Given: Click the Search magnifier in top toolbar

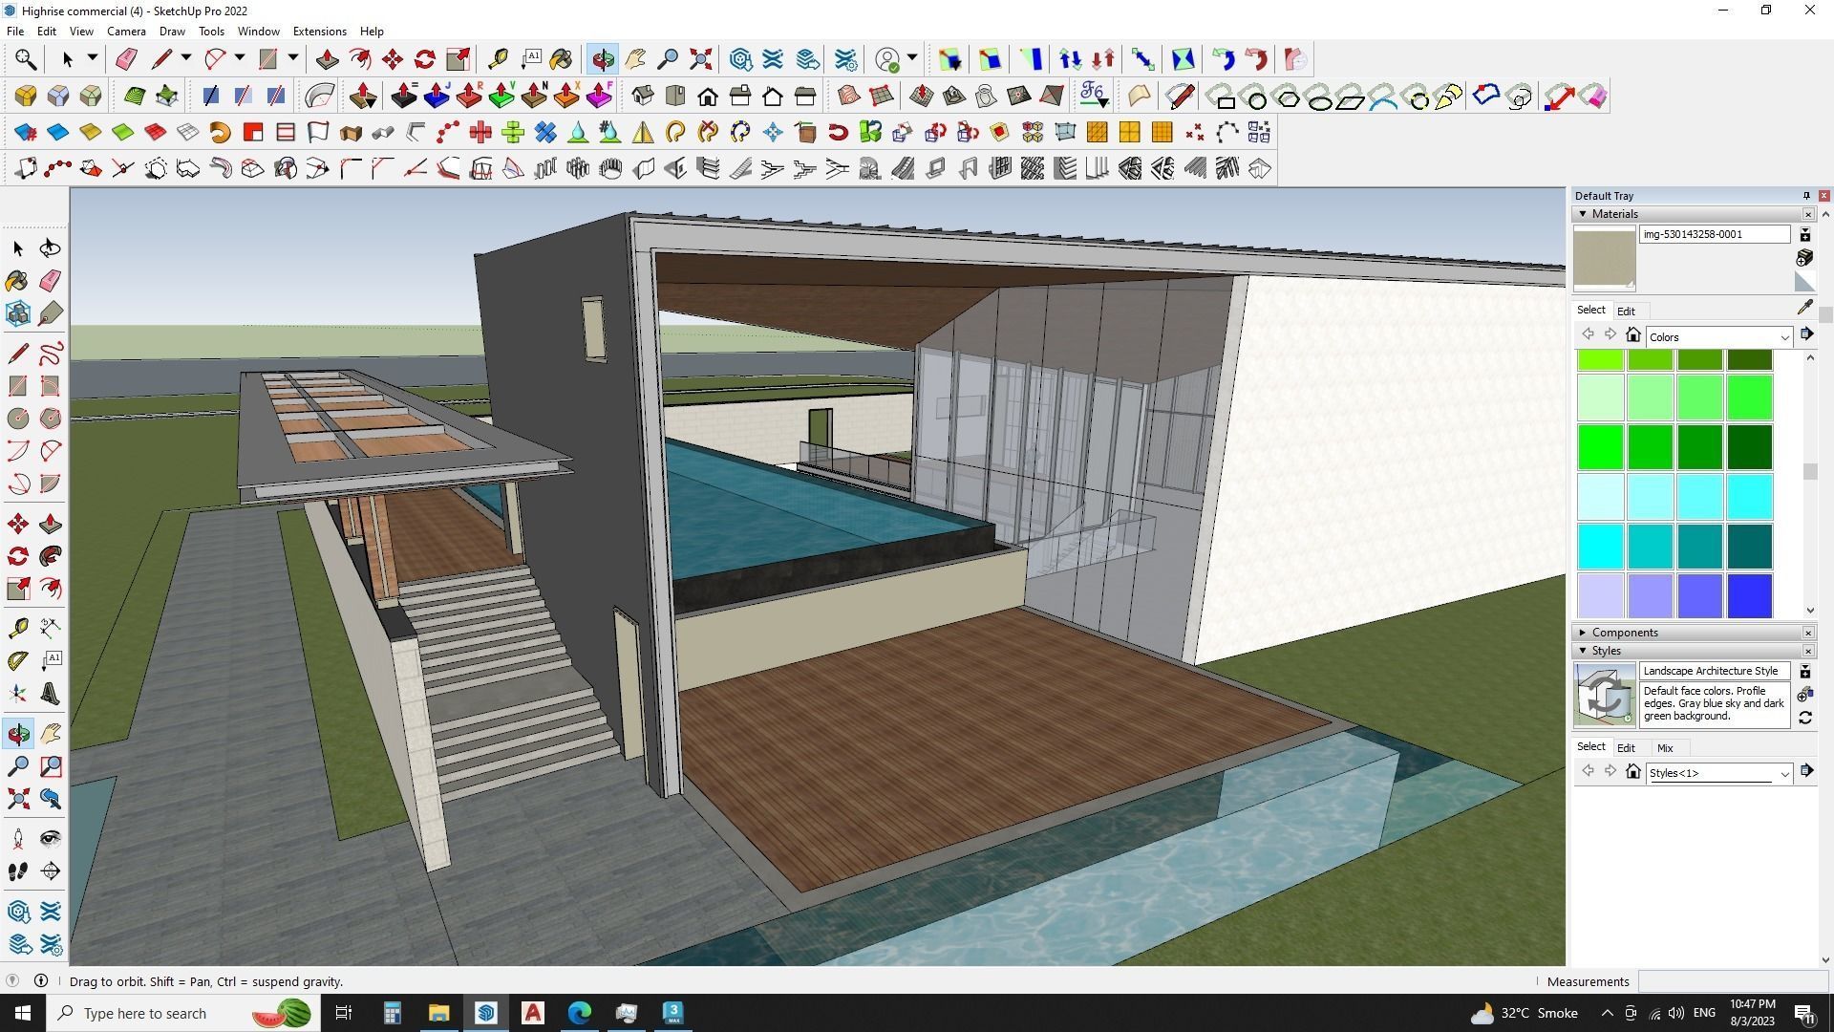Looking at the screenshot, I should click(x=26, y=59).
